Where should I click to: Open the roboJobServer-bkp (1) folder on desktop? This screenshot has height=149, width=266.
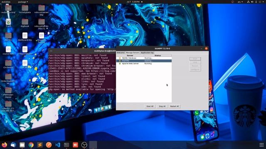42,24
